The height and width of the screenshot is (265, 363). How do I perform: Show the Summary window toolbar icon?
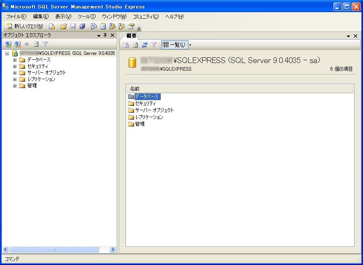tap(103, 26)
